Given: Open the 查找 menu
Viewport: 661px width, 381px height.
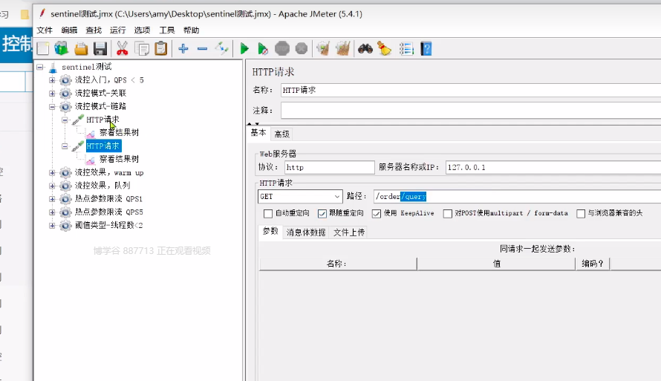Looking at the screenshot, I should point(94,30).
